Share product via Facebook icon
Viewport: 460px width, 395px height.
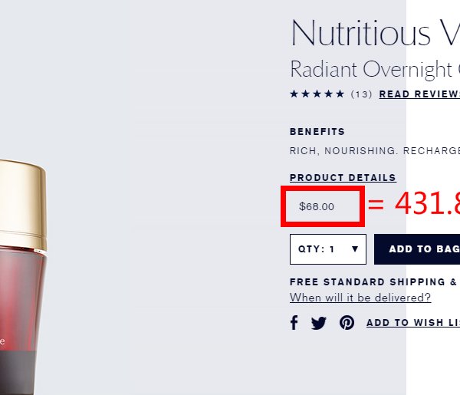click(294, 322)
